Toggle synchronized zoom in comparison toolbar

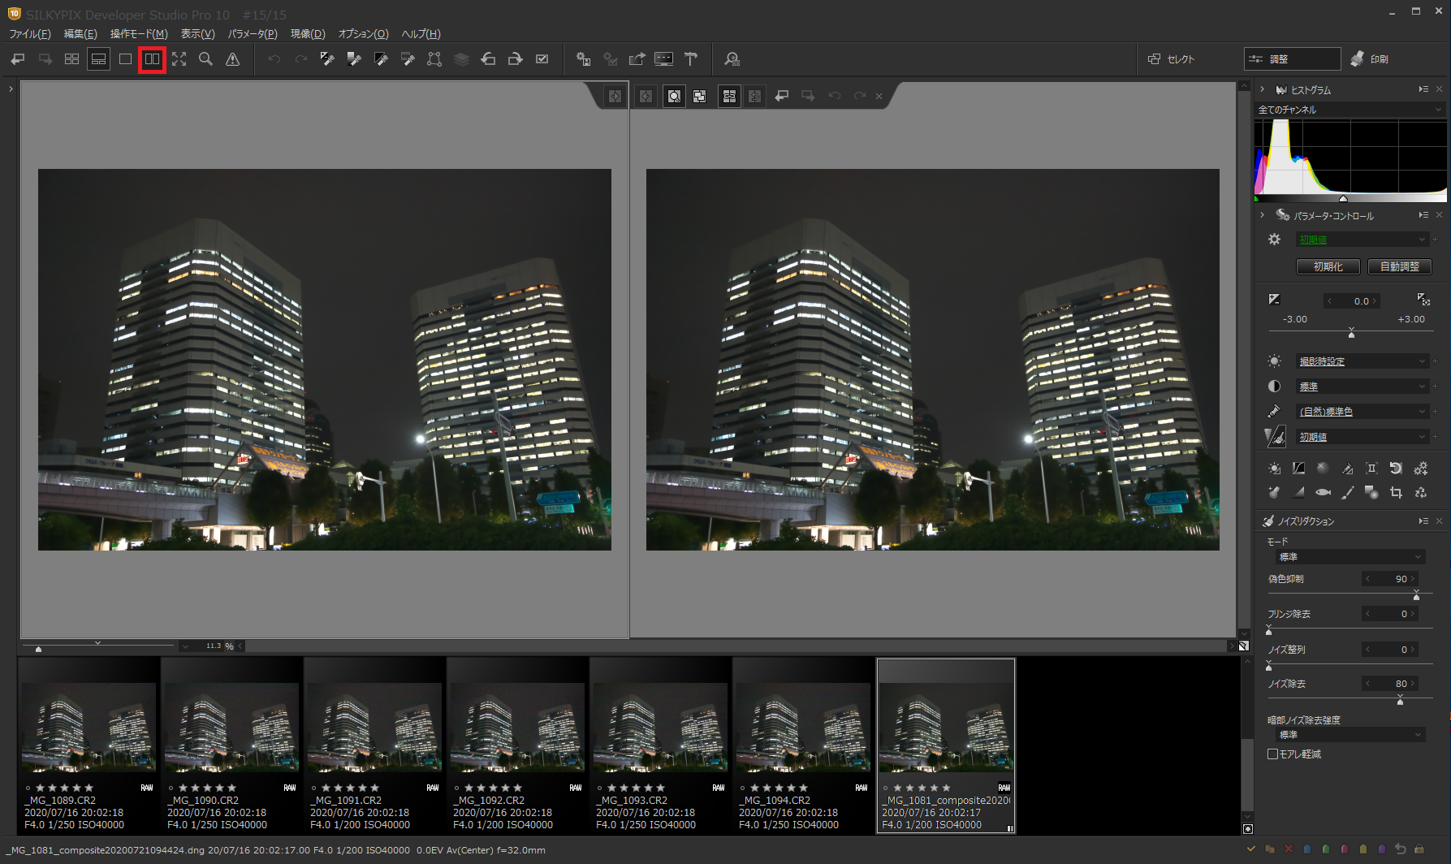pos(674,97)
